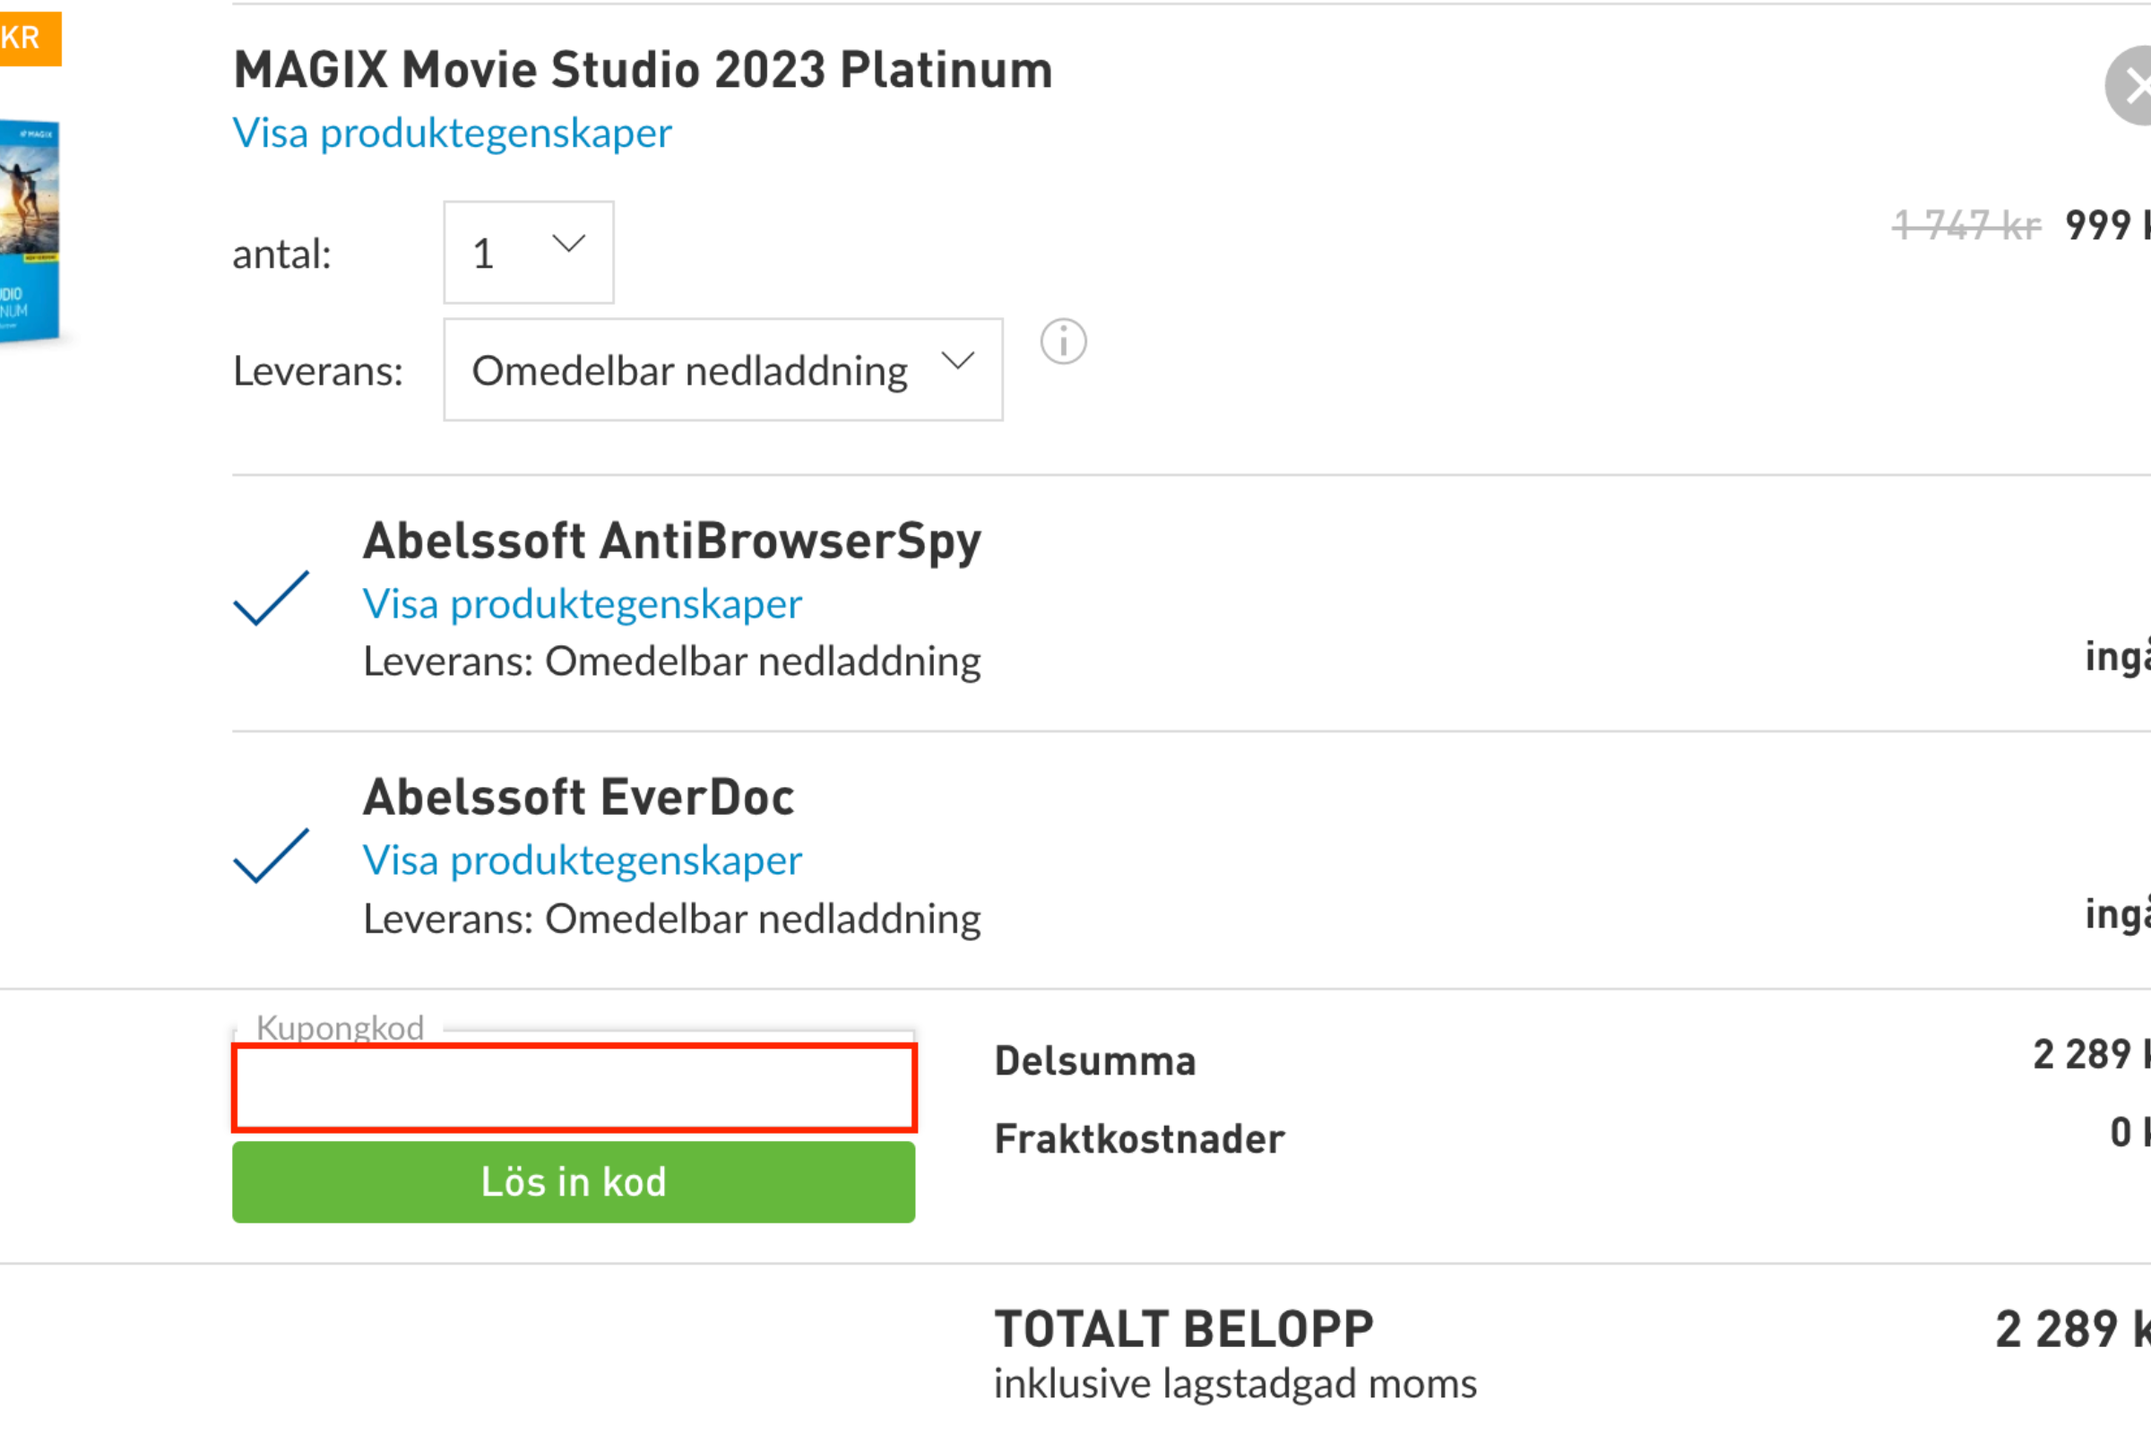Click the TOTALT BELOPP label
This screenshot has height=1434, width=2151.
(x=1184, y=1329)
